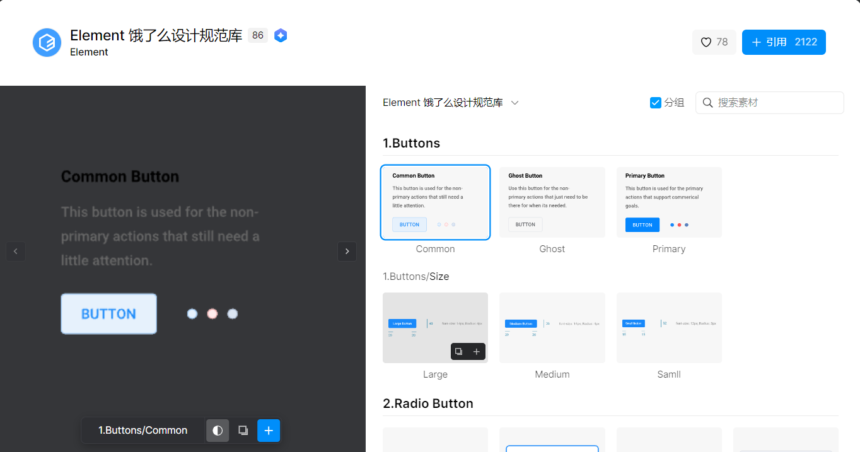Click the Common Button heading in preview

tap(120, 177)
